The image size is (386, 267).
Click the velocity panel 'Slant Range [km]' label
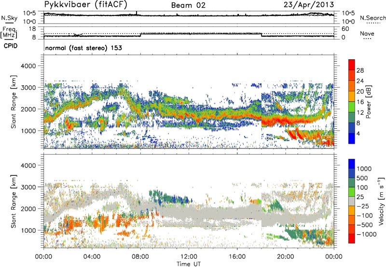(14, 201)
